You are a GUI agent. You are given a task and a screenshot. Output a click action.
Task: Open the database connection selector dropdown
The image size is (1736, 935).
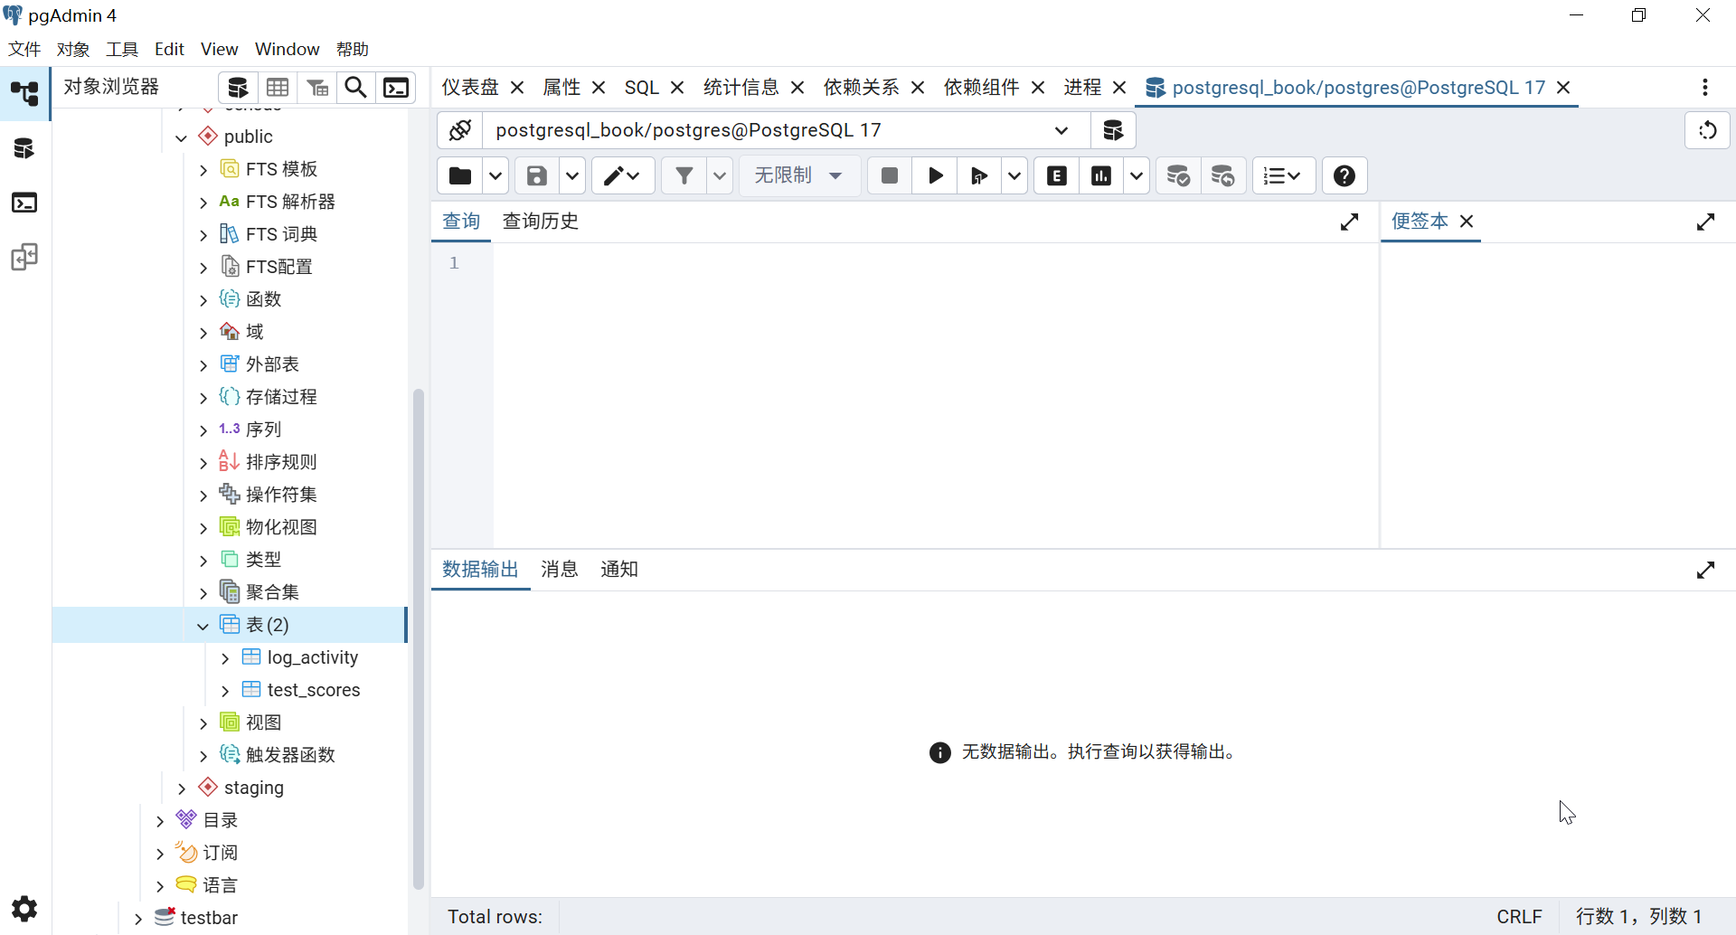pyautogui.click(x=1061, y=130)
